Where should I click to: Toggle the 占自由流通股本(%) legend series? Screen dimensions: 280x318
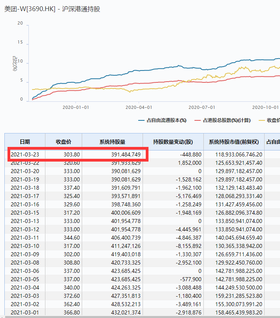tap(162, 120)
